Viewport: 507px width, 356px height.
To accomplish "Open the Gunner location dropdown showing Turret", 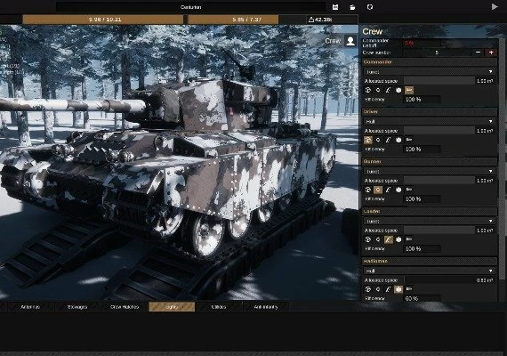I will tap(430, 171).
